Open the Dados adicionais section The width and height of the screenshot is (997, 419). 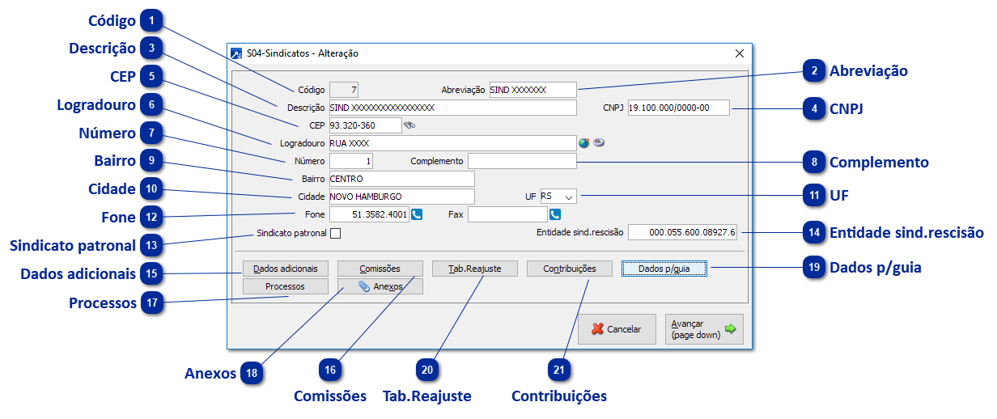tap(285, 269)
